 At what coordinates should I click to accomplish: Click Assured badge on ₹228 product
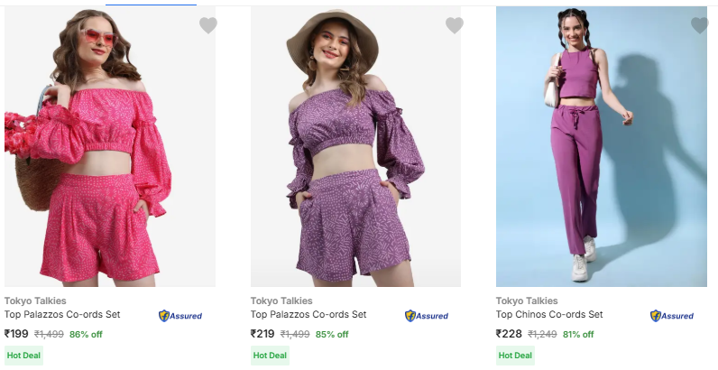[672, 316]
